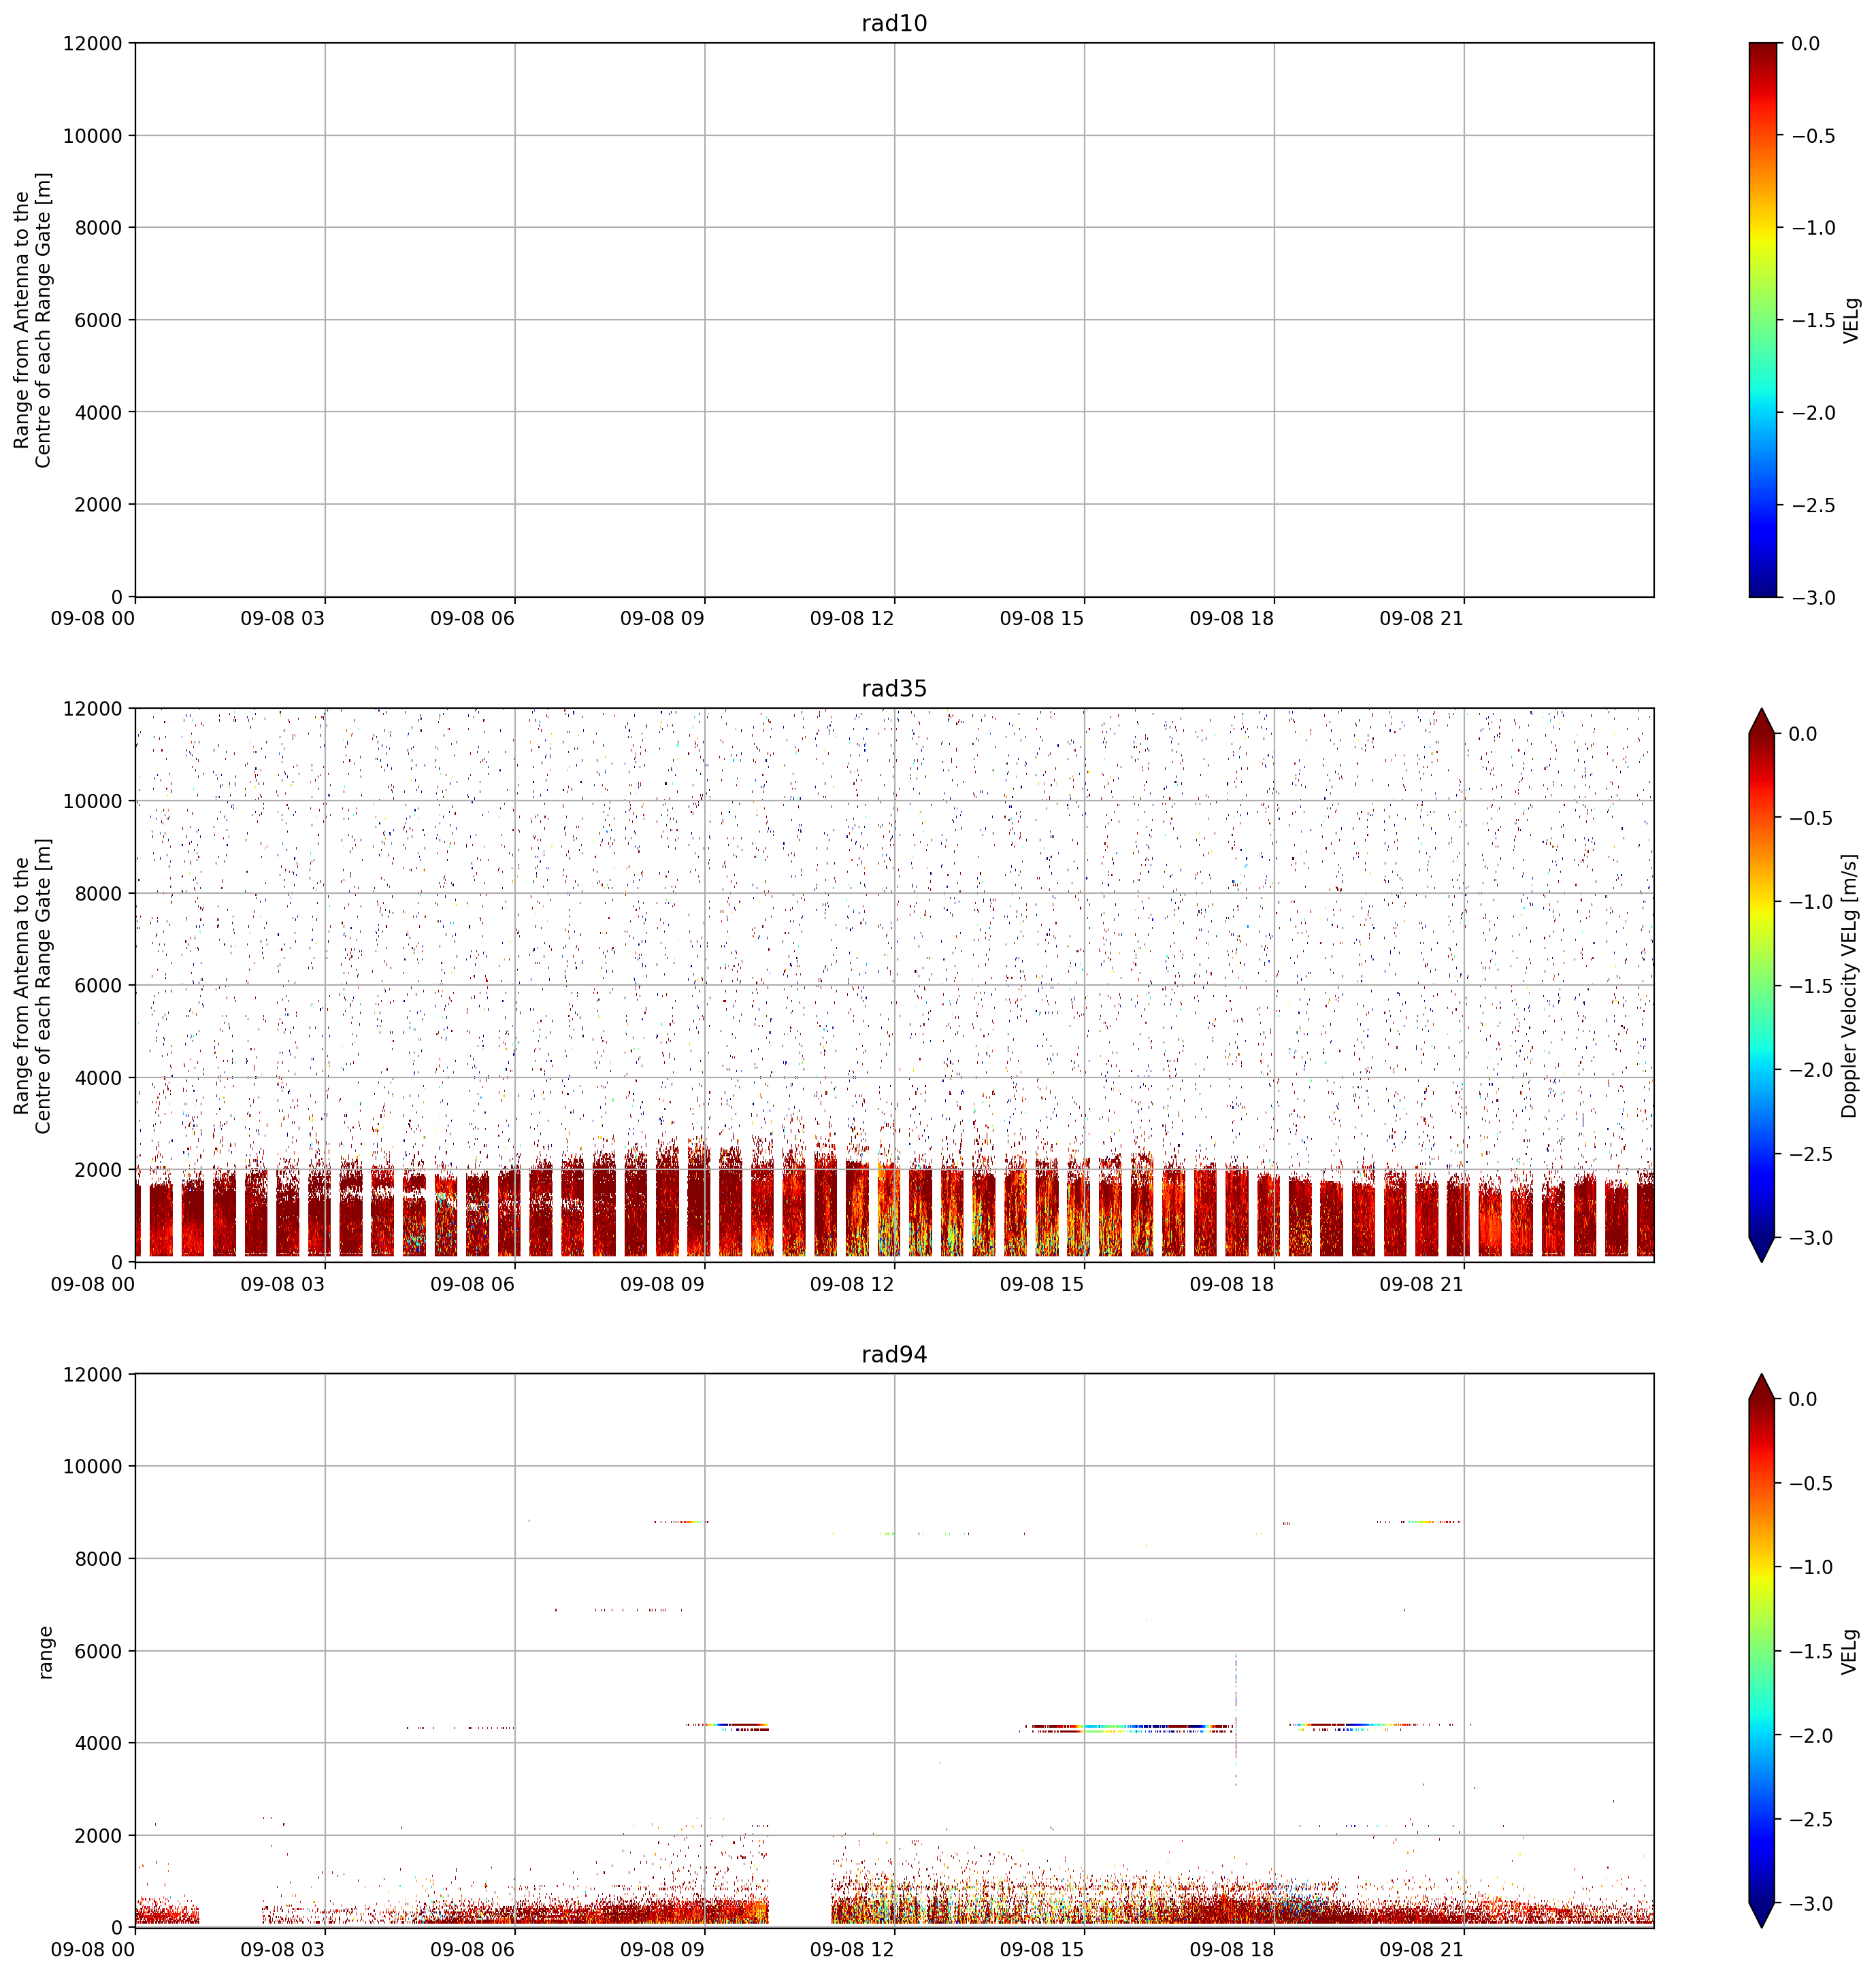Click the rad10 plot title
1876x1974 pixels.
point(894,23)
